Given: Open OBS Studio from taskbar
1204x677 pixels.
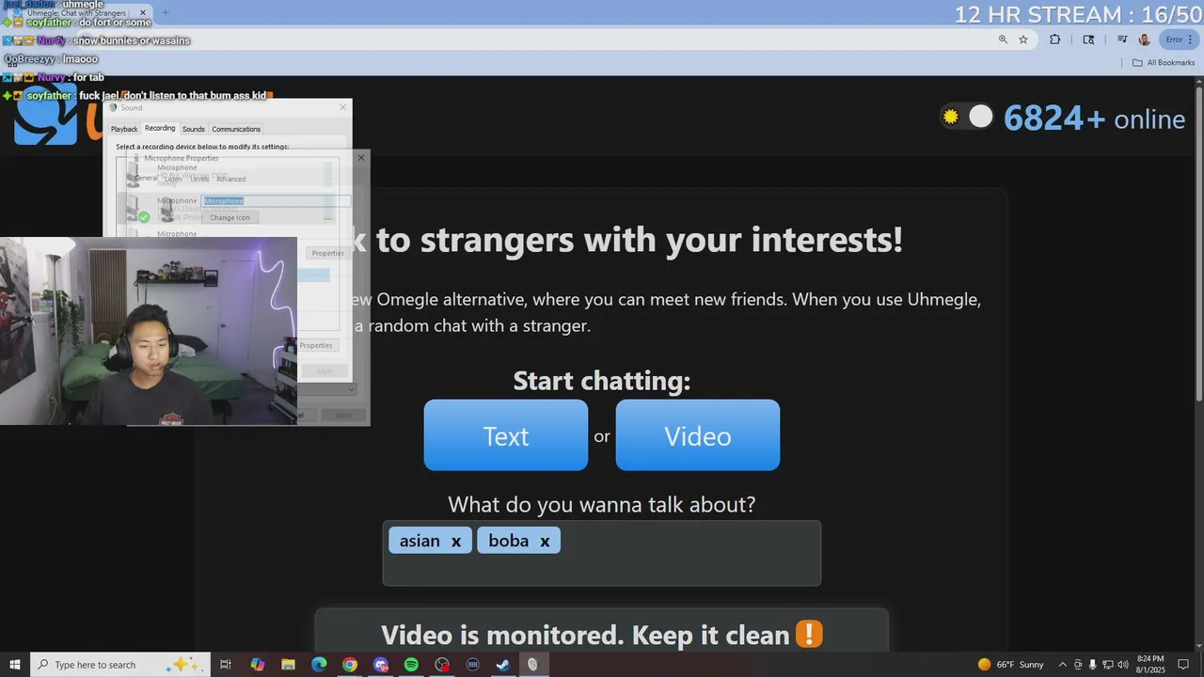Looking at the screenshot, I should pos(442,665).
